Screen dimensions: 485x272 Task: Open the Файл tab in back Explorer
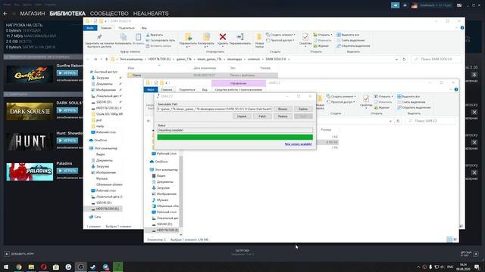[x=90, y=28]
